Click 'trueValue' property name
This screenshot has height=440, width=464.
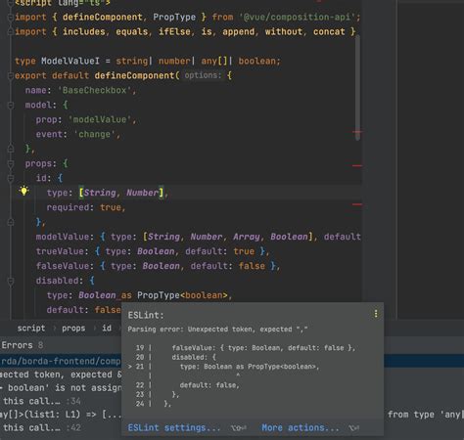coord(60,251)
